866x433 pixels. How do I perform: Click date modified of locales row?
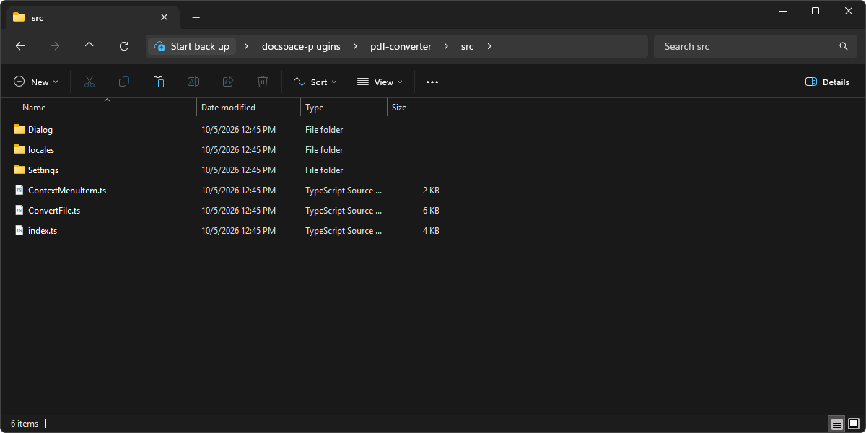(238, 150)
